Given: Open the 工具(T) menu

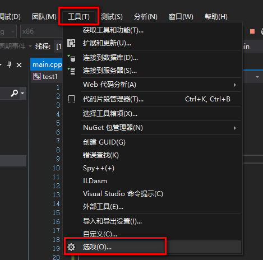Looking at the screenshot, I should 79,17.
